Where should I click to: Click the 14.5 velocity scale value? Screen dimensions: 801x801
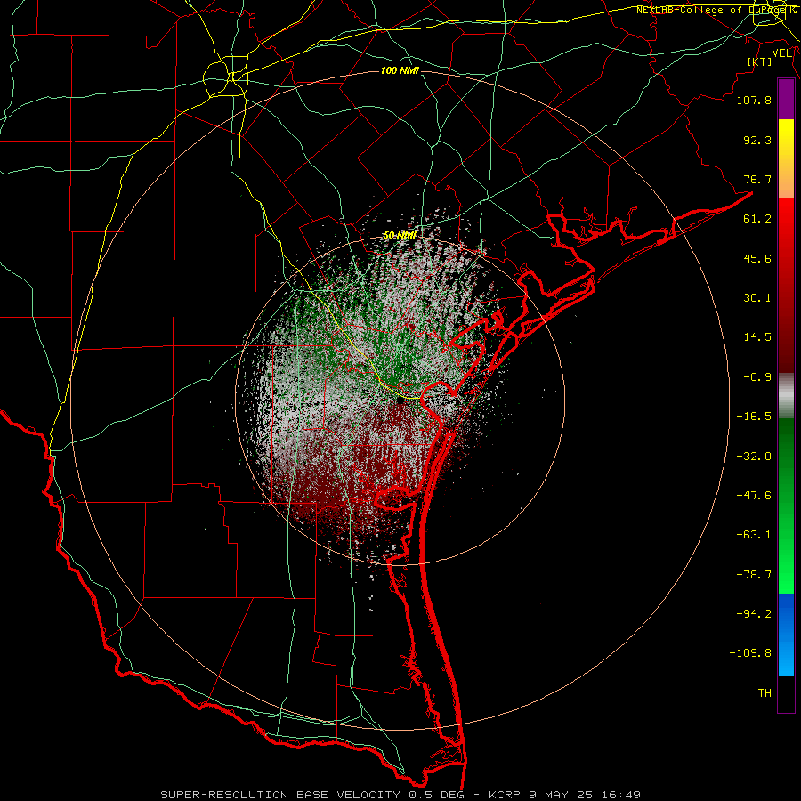click(757, 337)
